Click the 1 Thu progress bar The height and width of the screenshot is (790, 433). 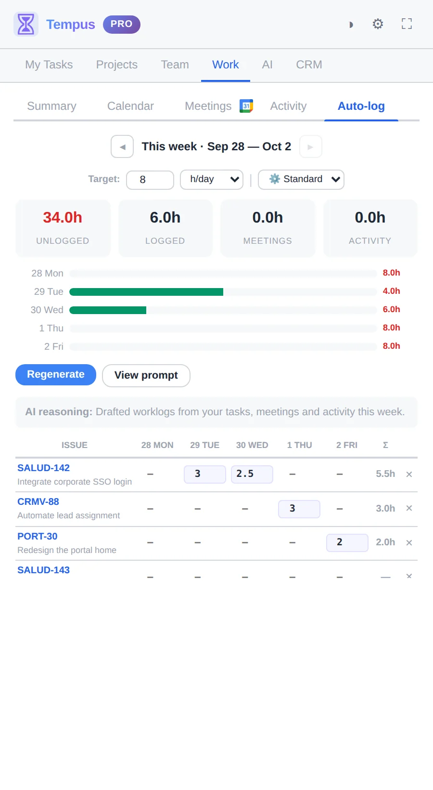click(x=223, y=328)
